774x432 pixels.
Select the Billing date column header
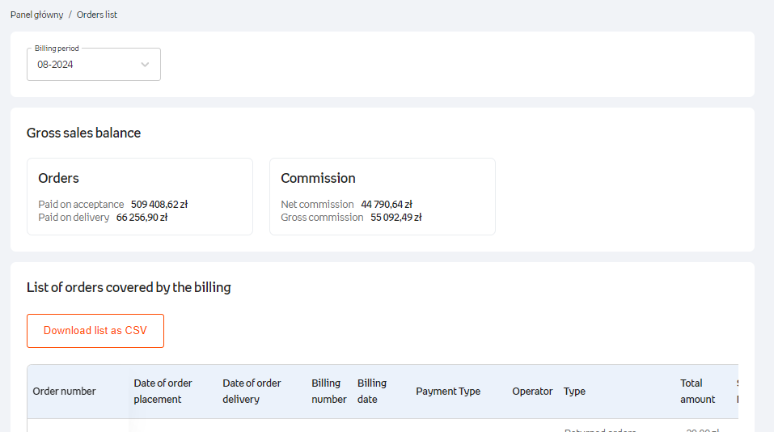point(372,392)
